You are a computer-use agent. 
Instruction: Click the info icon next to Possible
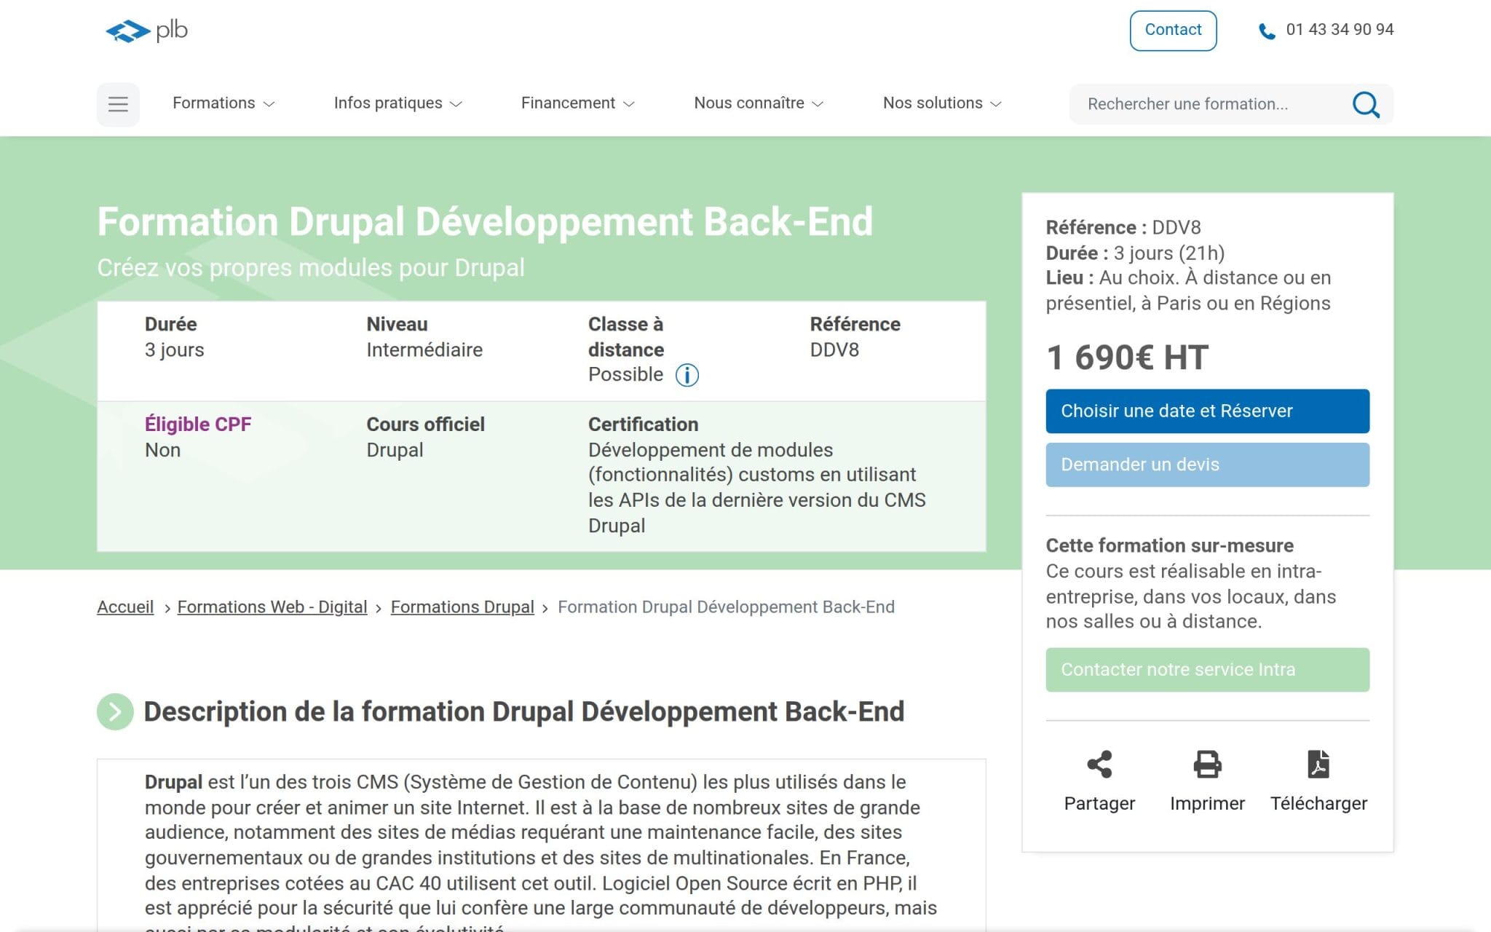[x=687, y=375]
